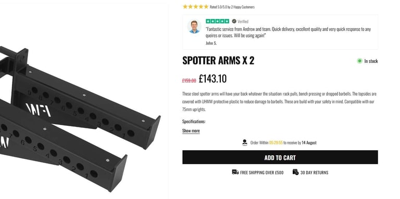
Task: Click reviewer John S. avatar photo
Action: point(194,26)
